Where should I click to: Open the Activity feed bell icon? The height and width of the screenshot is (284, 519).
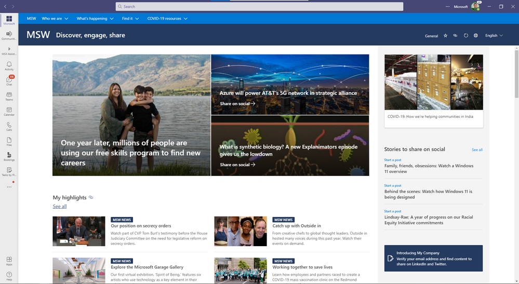click(x=9, y=65)
